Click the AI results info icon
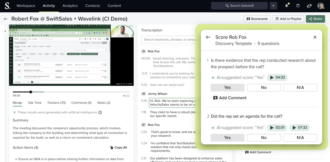330x162 pixels. pyautogui.click(x=100, y=112)
